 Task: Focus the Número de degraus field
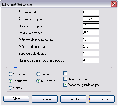click(x=91, y=26)
